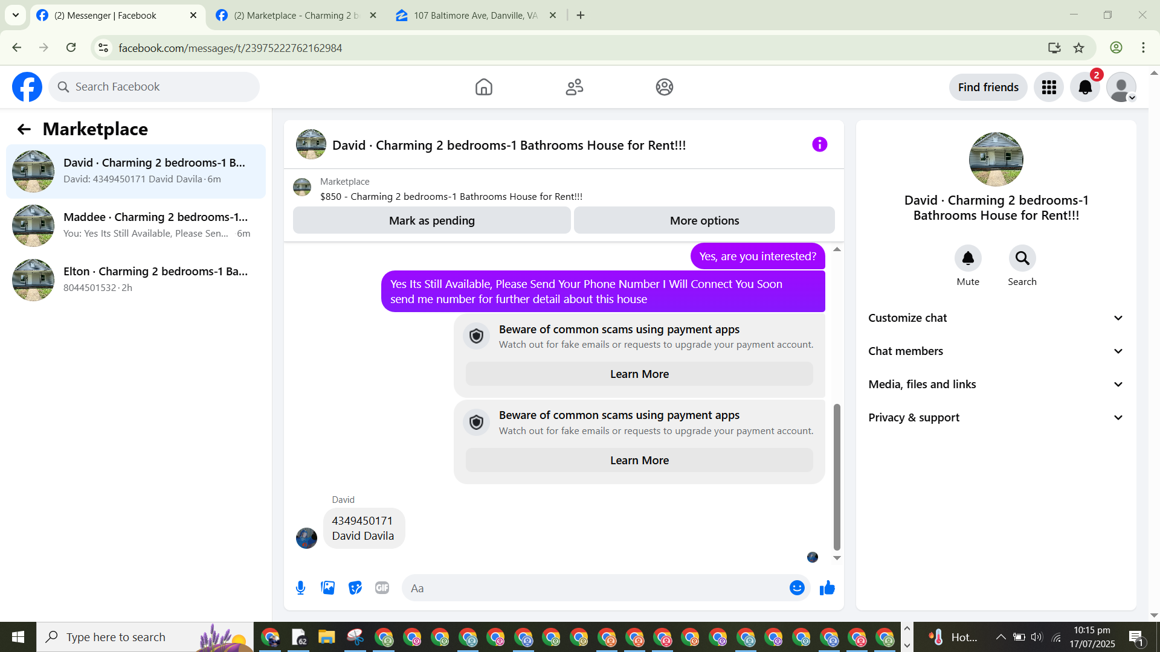Open the volume control in system tray

(x=1037, y=637)
